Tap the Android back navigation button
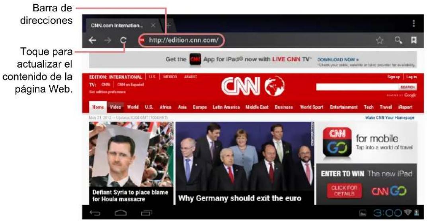Image resolution: width=427 pixels, height=221 pixels. (x=95, y=213)
